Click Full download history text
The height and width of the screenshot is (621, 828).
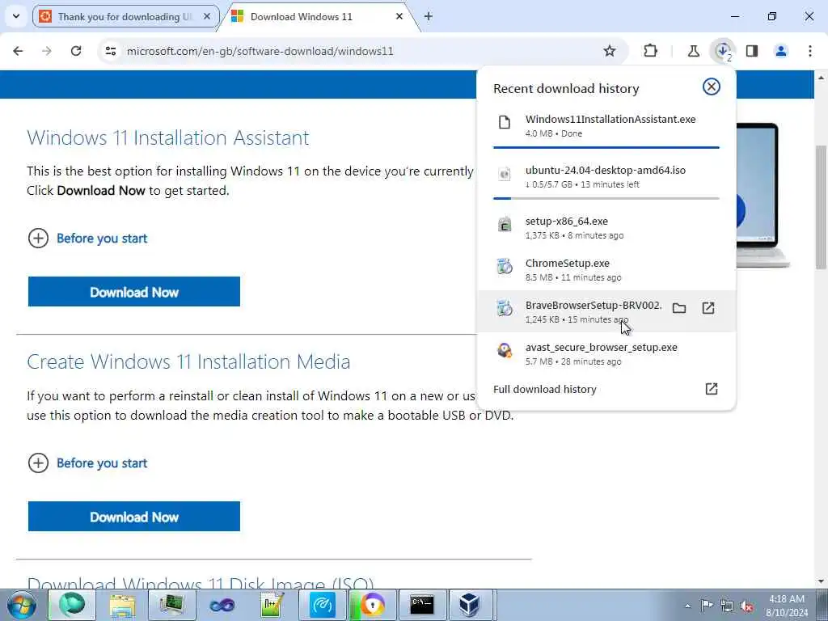tap(544, 389)
